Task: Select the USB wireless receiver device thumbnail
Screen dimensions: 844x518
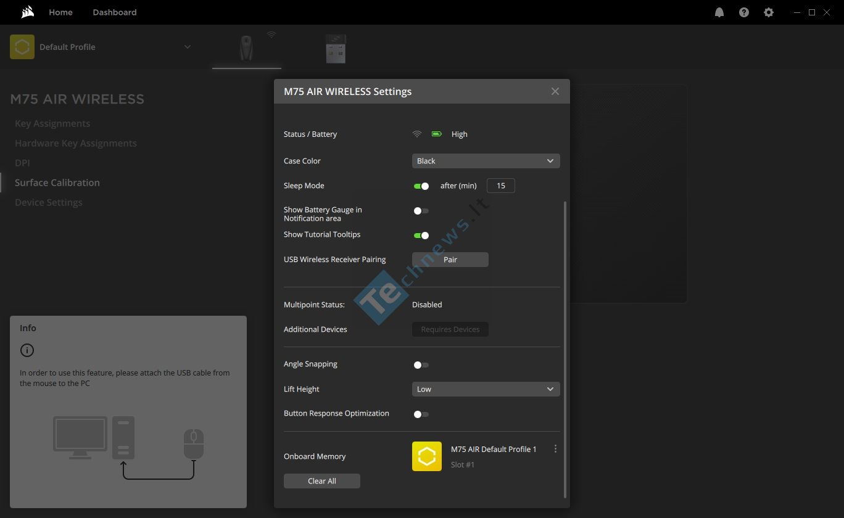Action: point(336,49)
